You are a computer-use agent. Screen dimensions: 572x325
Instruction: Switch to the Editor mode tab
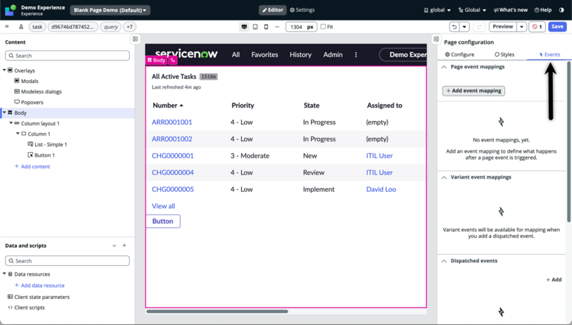pos(272,10)
